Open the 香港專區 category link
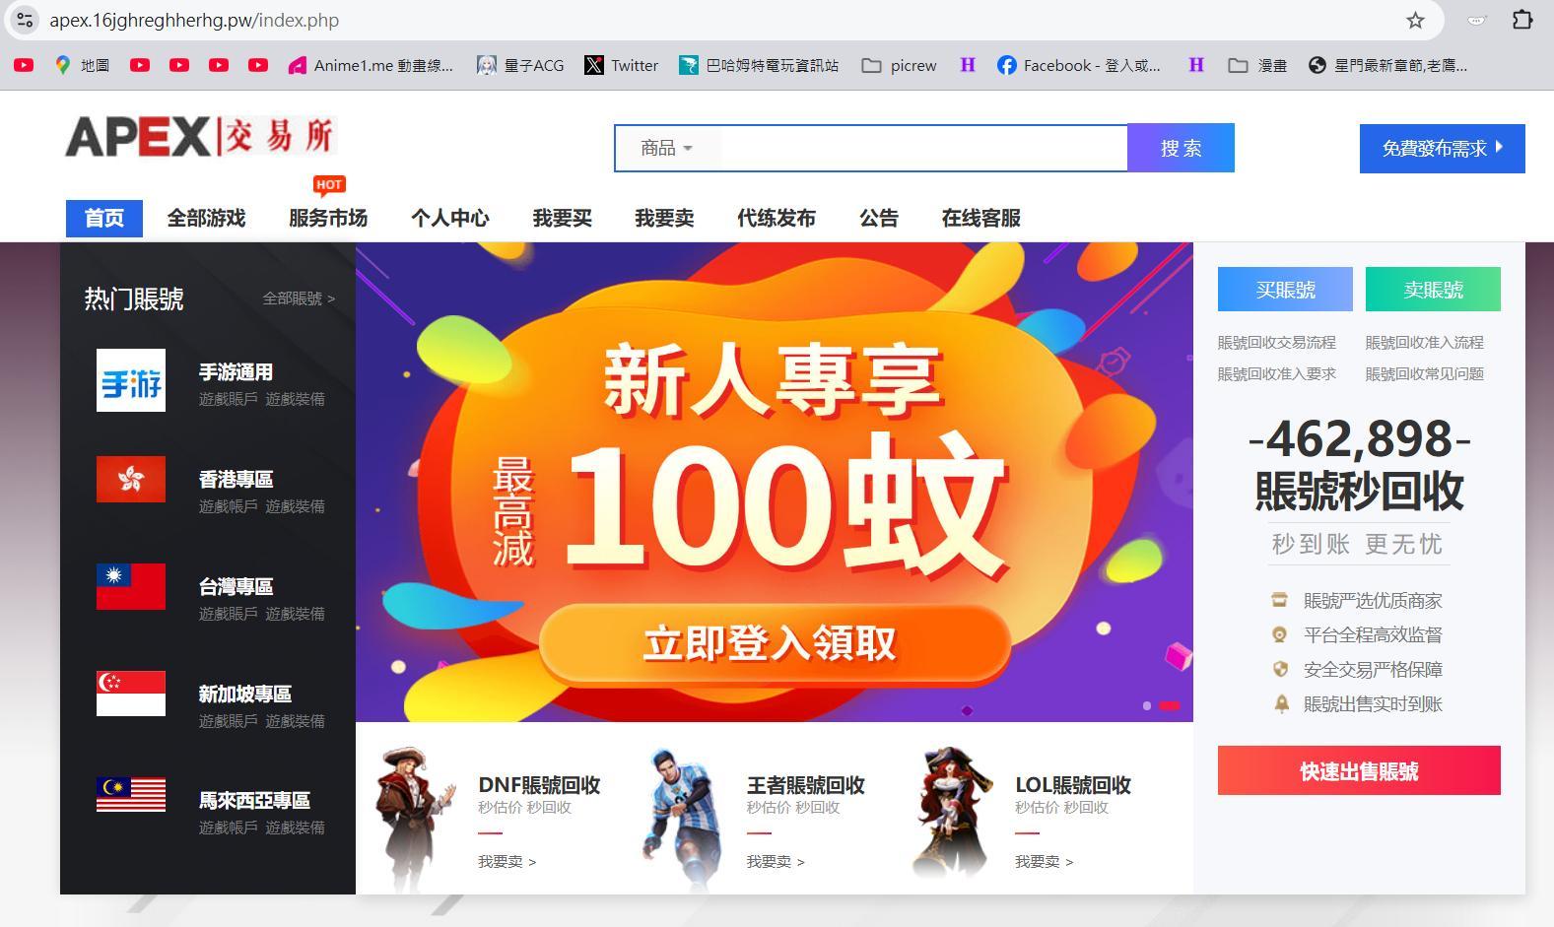The height and width of the screenshot is (927, 1554). click(x=236, y=480)
